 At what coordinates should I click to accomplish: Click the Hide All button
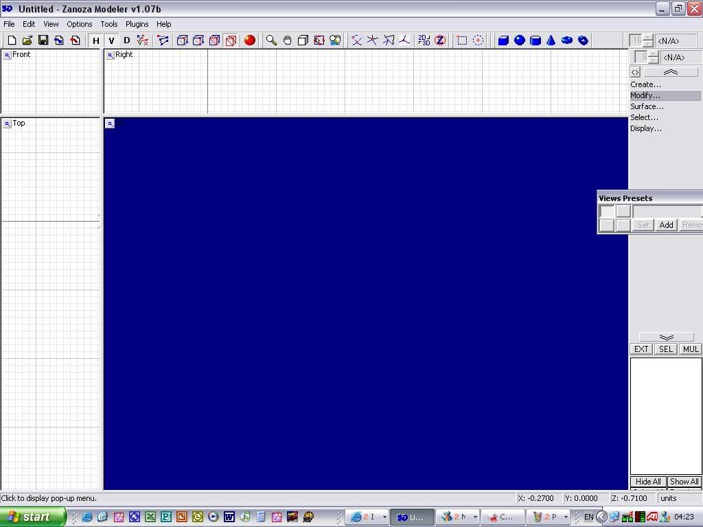click(648, 481)
